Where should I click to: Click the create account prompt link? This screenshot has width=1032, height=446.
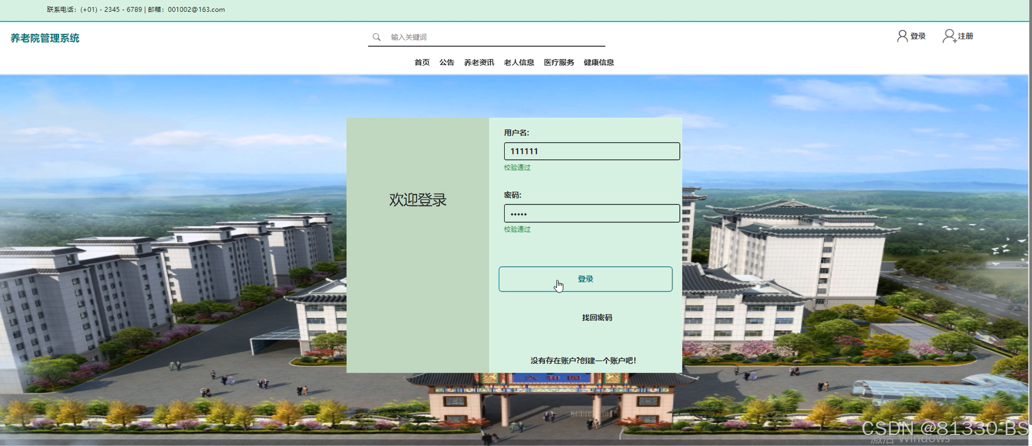(x=583, y=361)
